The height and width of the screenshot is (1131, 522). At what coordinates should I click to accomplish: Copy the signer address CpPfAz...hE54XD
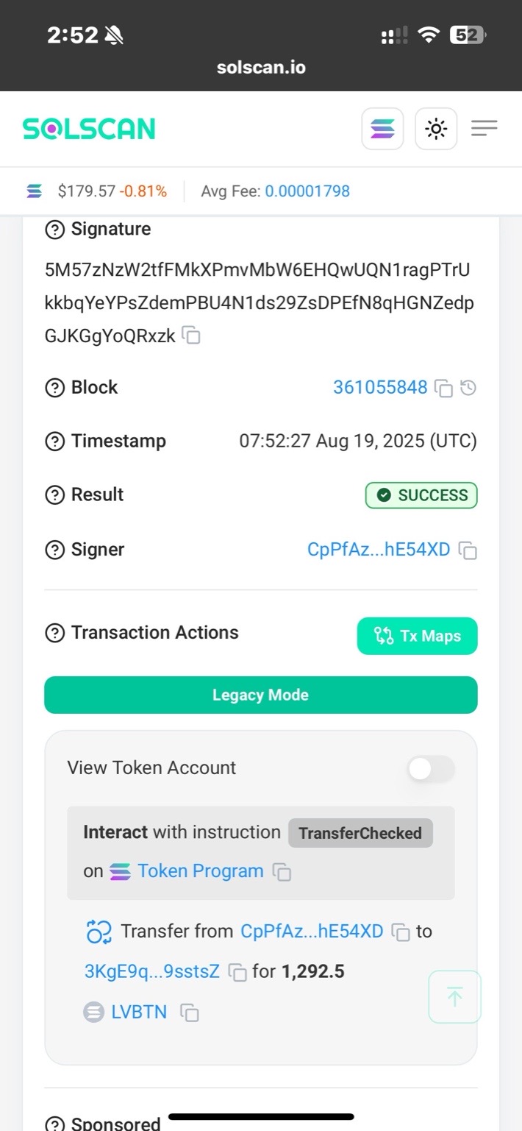468,550
